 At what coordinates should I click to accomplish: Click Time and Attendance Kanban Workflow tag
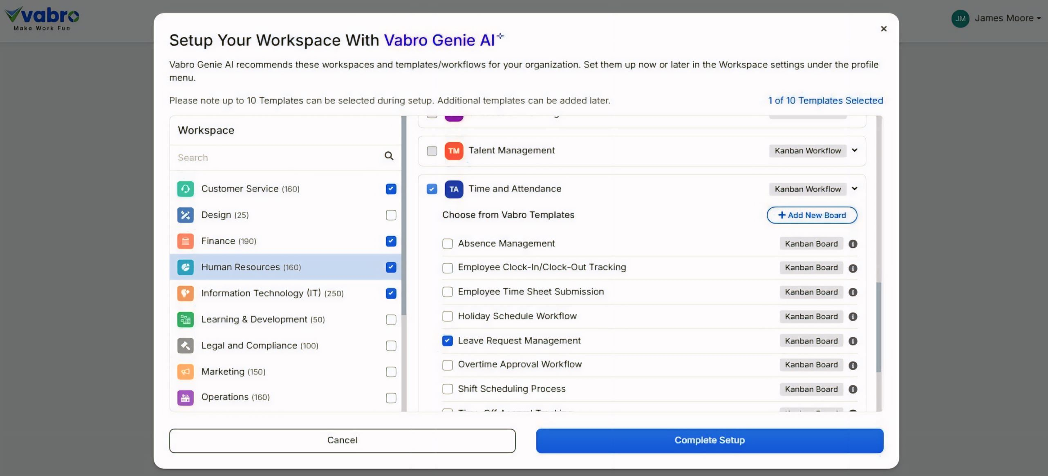[x=808, y=189]
